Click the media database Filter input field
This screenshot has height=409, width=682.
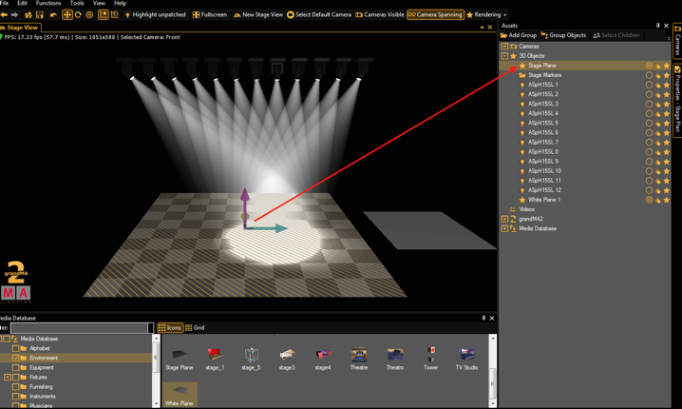point(80,328)
